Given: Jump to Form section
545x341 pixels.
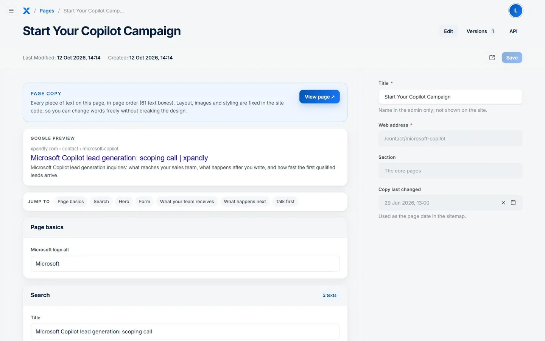Looking at the screenshot, I should click(x=145, y=202).
